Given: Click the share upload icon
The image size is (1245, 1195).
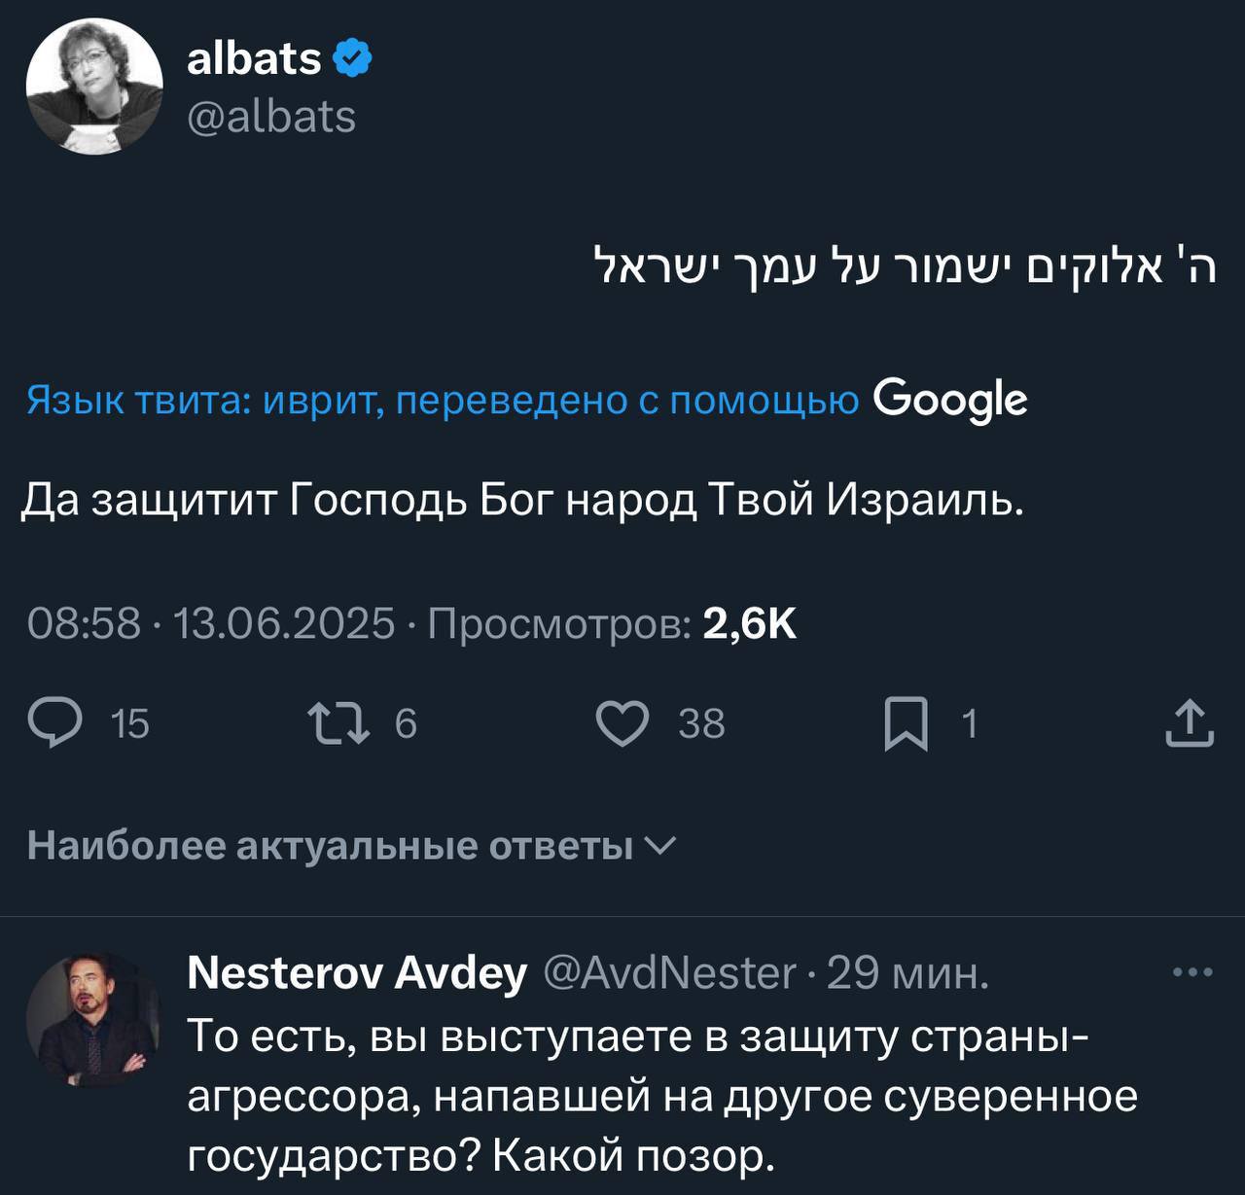Looking at the screenshot, I should 1189,724.
